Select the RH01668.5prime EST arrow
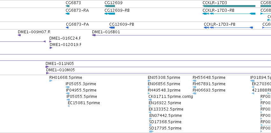Viewport: 271px width, 133px height. (51, 81)
